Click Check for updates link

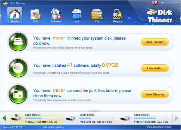pyautogui.click(x=53, y=127)
